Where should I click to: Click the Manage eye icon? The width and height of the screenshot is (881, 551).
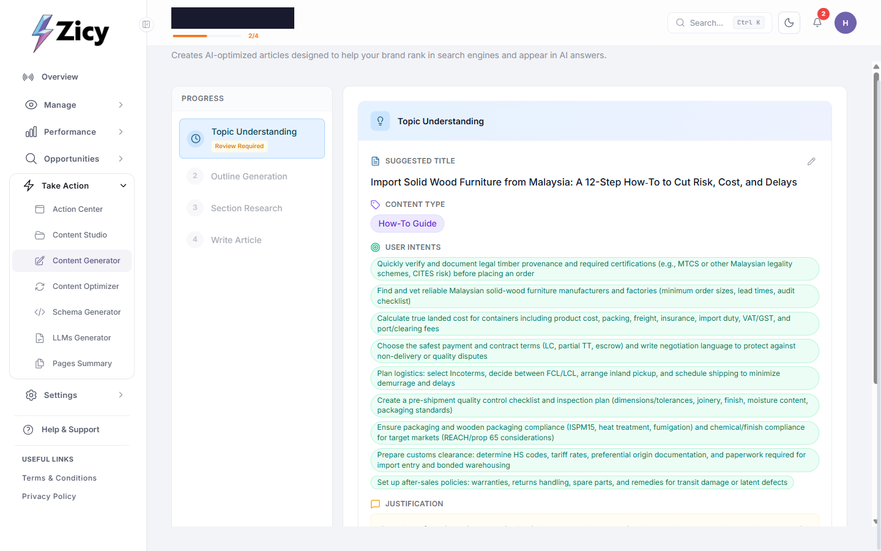tap(31, 105)
